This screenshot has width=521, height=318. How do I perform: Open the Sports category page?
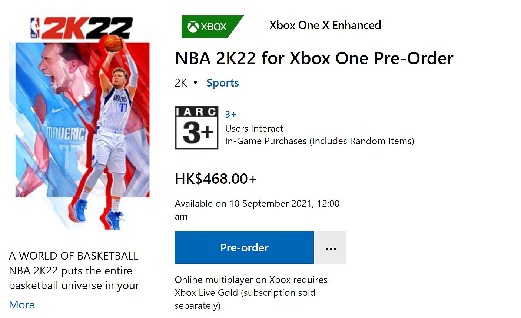coord(222,82)
